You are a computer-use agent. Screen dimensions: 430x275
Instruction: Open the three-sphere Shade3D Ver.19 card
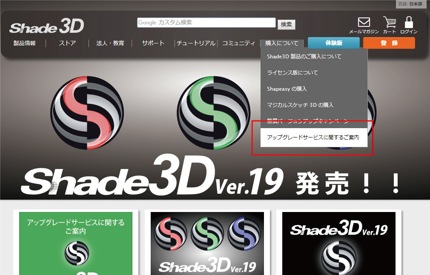[x=207, y=243]
